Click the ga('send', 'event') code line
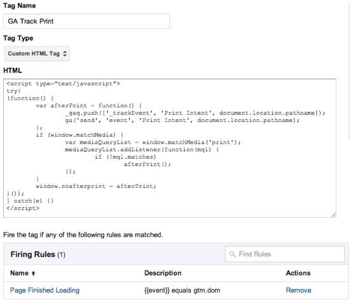This screenshot has height=301, width=350. (x=182, y=120)
